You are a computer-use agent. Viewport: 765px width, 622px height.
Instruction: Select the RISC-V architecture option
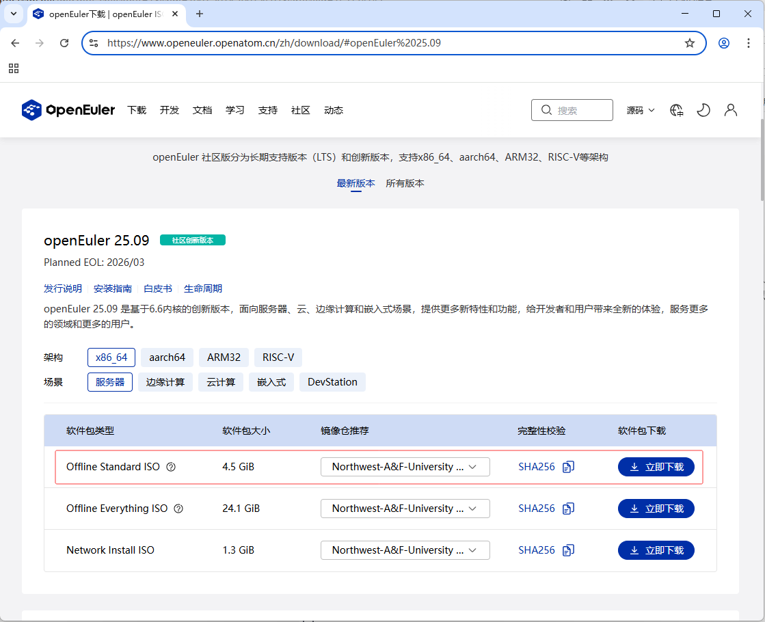pos(278,357)
